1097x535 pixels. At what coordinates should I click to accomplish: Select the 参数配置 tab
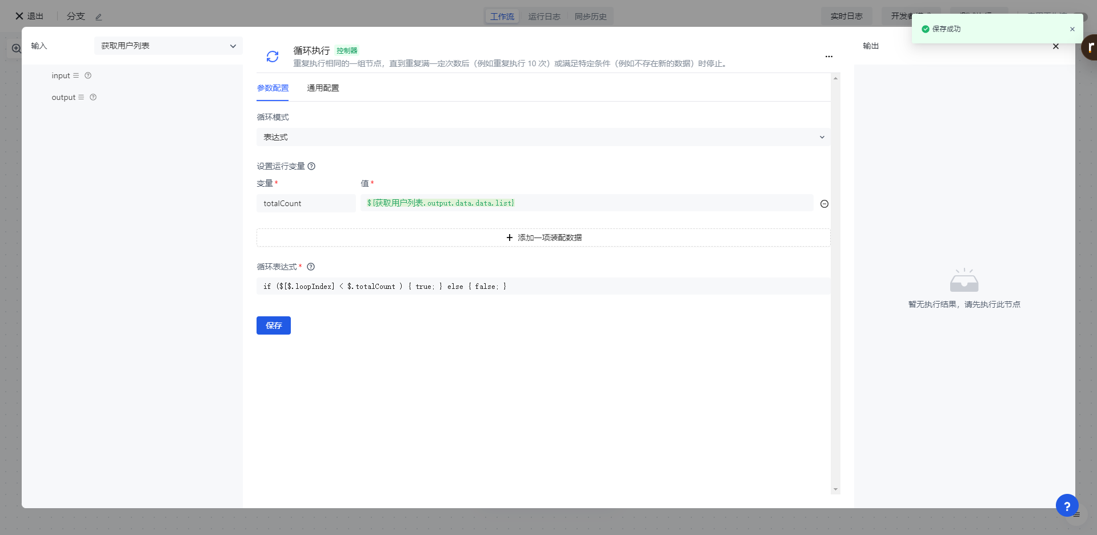coord(273,88)
